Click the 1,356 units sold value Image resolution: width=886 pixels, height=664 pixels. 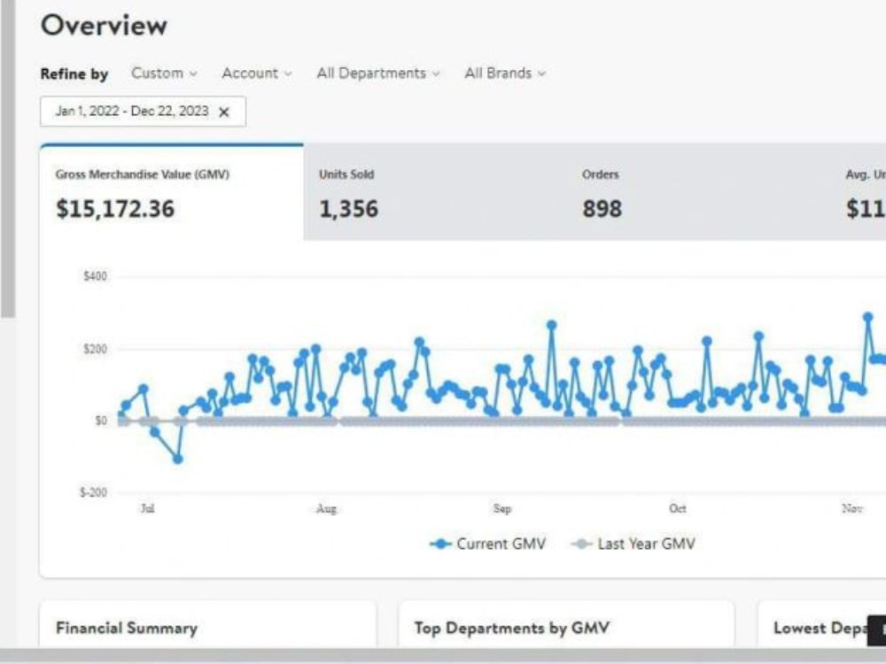pyautogui.click(x=348, y=209)
